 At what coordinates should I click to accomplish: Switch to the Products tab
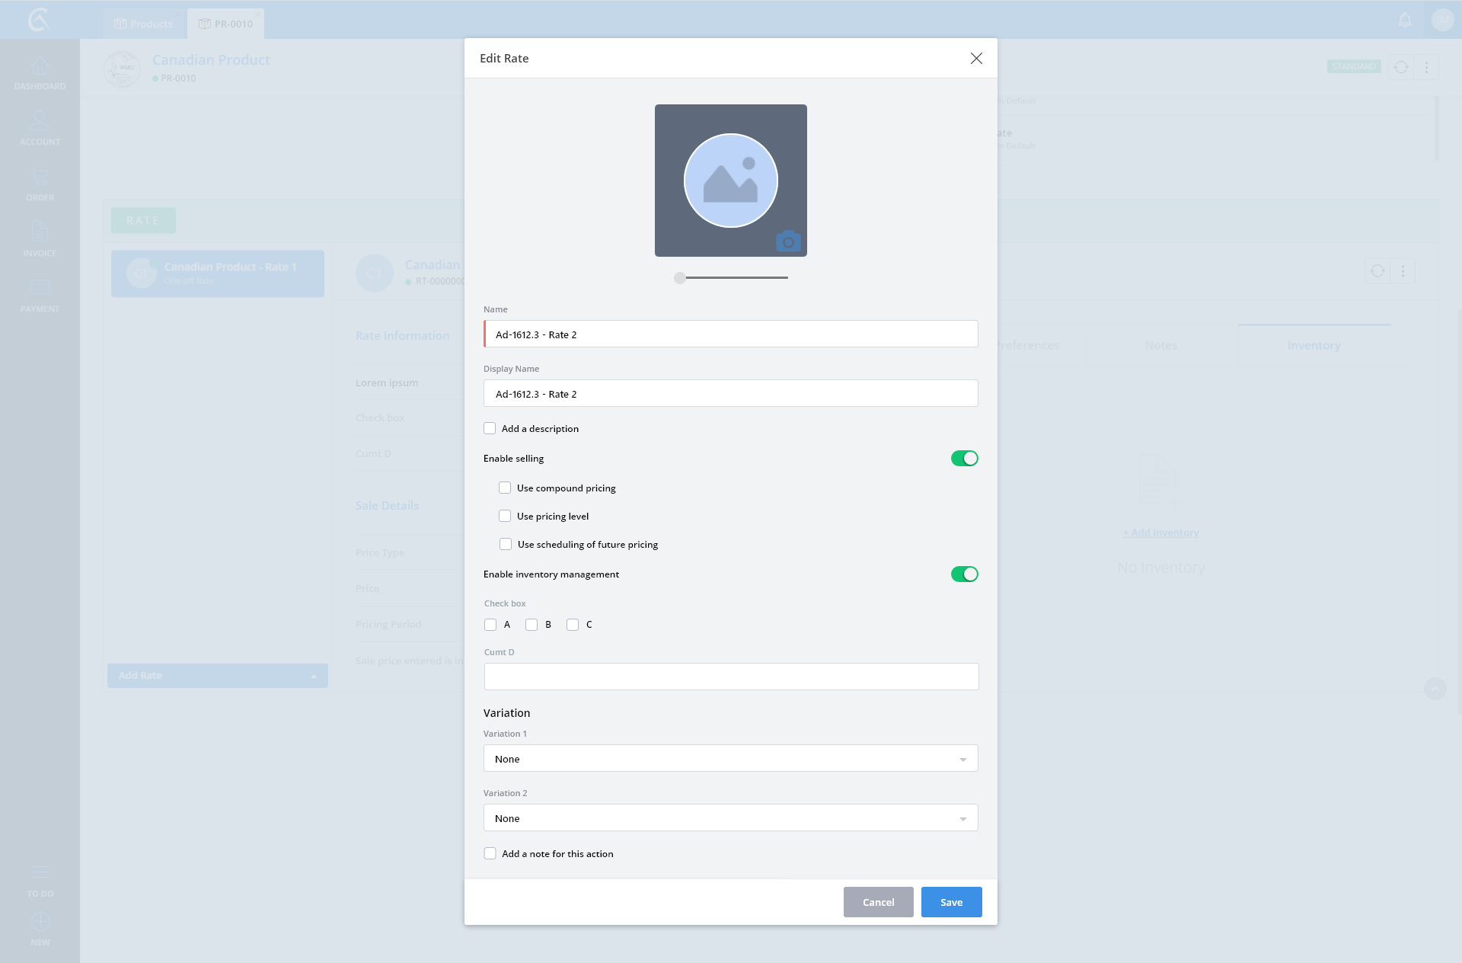[x=144, y=24]
